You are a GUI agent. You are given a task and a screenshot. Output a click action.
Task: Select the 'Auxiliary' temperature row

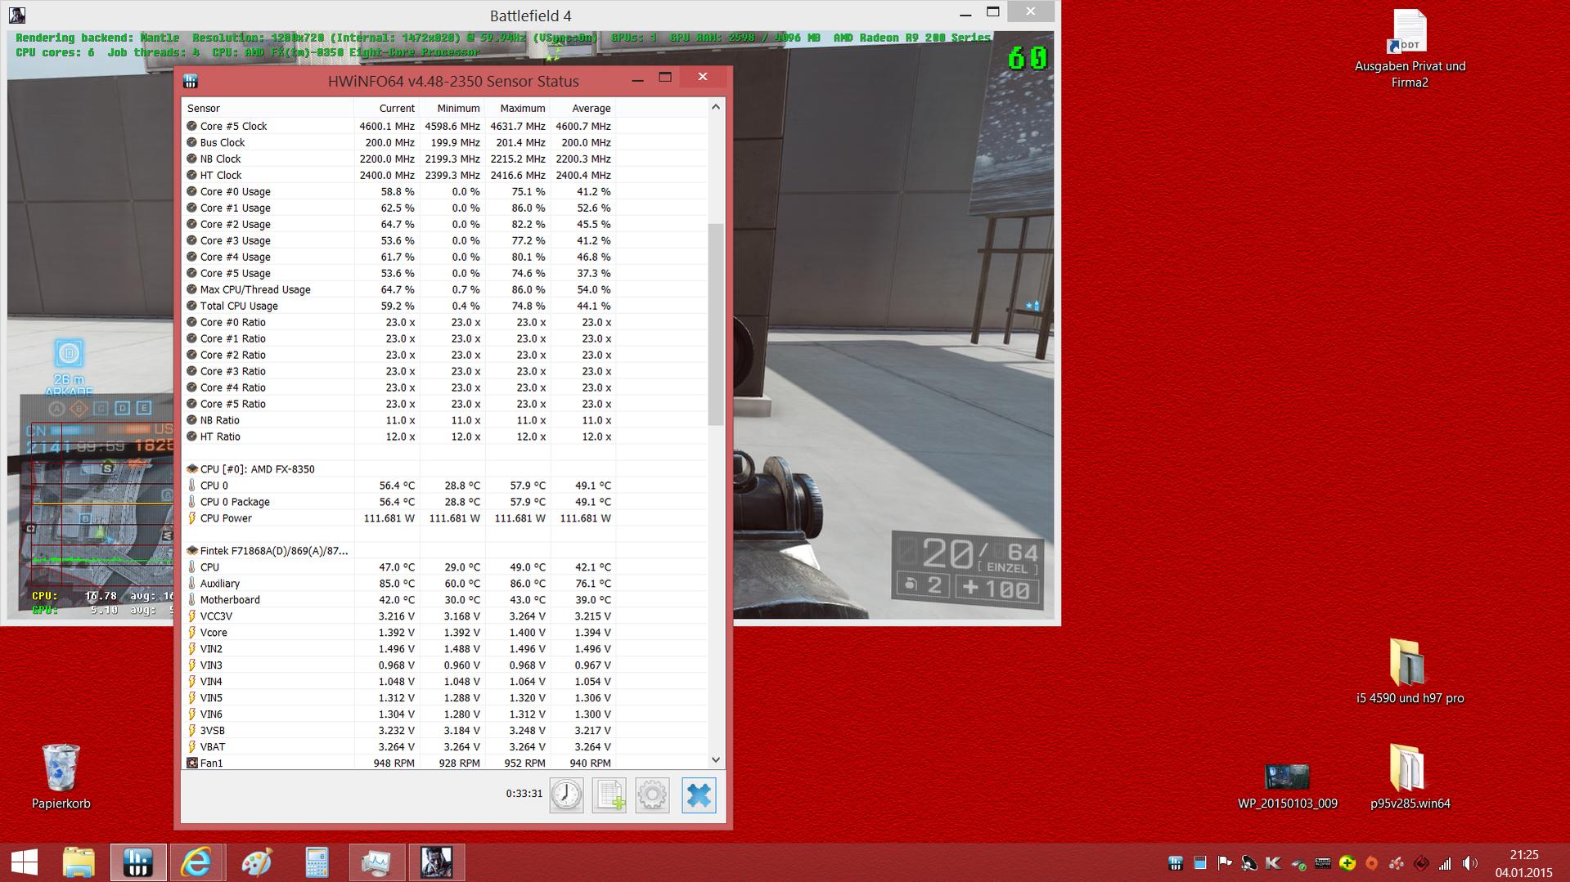[444, 584]
